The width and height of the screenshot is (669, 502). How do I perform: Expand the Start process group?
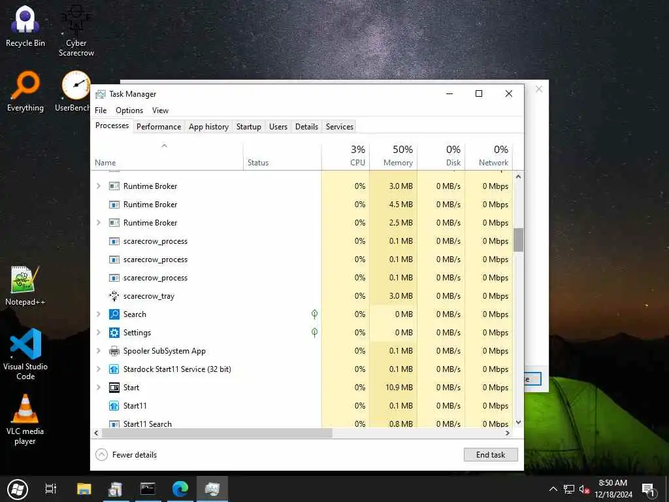(x=99, y=387)
